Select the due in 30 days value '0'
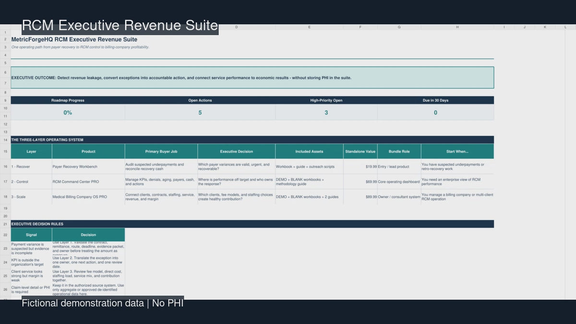 click(x=435, y=112)
